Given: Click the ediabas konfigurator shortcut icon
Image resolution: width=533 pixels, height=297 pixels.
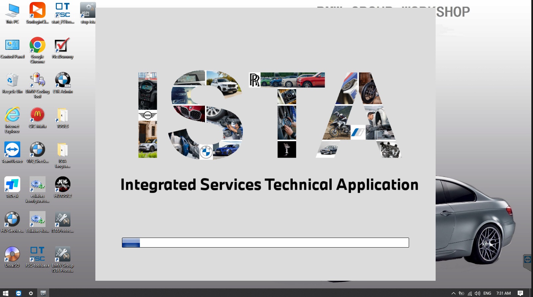Looking at the screenshot, I should [x=38, y=189].
